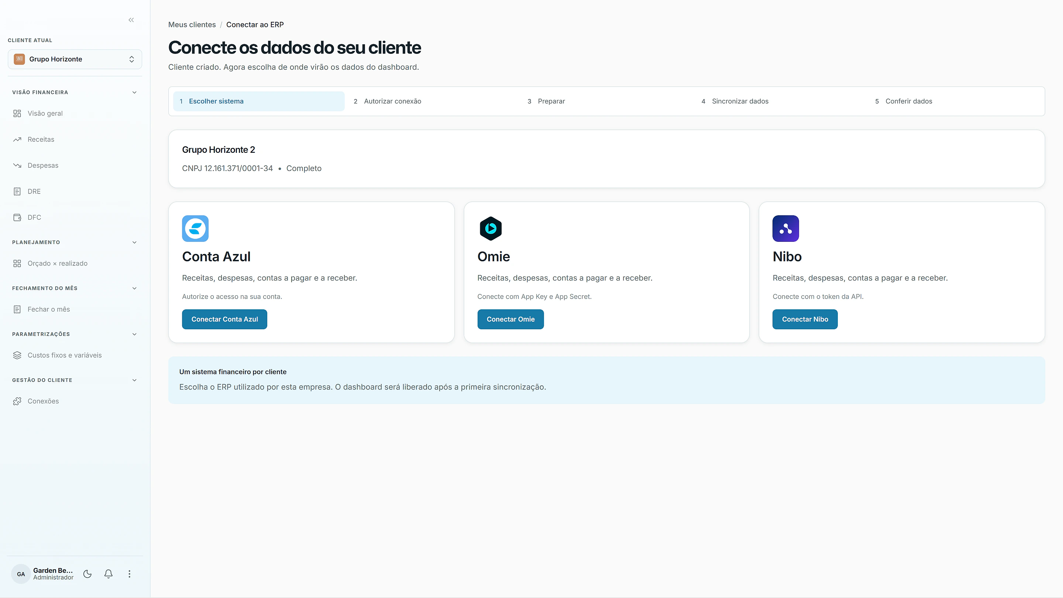Select step 1 Escolher sistema
Viewport: 1063px width, 598px height.
tap(259, 101)
